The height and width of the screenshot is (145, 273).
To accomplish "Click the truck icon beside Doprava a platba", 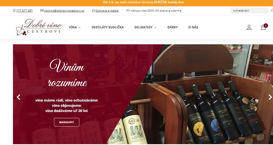I will coord(93,11).
